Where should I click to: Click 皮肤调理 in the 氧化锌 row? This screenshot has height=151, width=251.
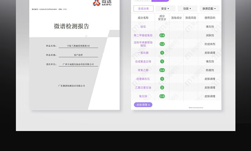click(210, 96)
